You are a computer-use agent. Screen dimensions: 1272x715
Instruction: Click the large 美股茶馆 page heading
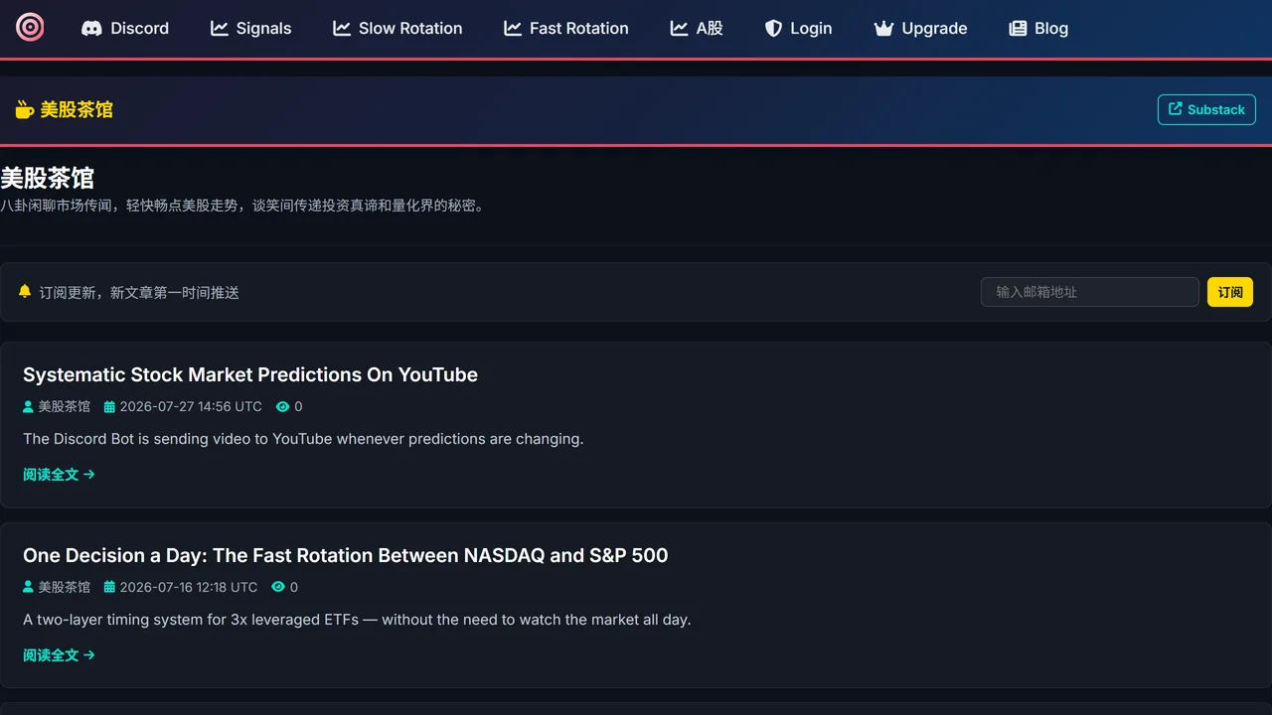coord(47,178)
